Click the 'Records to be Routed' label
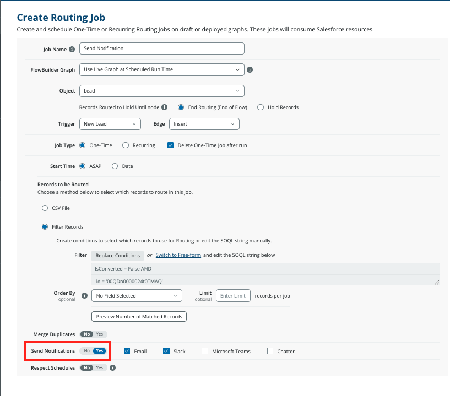This screenshot has height=400, width=450. (x=63, y=185)
